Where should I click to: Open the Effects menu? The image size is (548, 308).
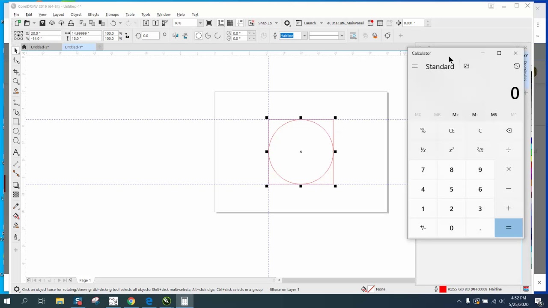tap(93, 15)
